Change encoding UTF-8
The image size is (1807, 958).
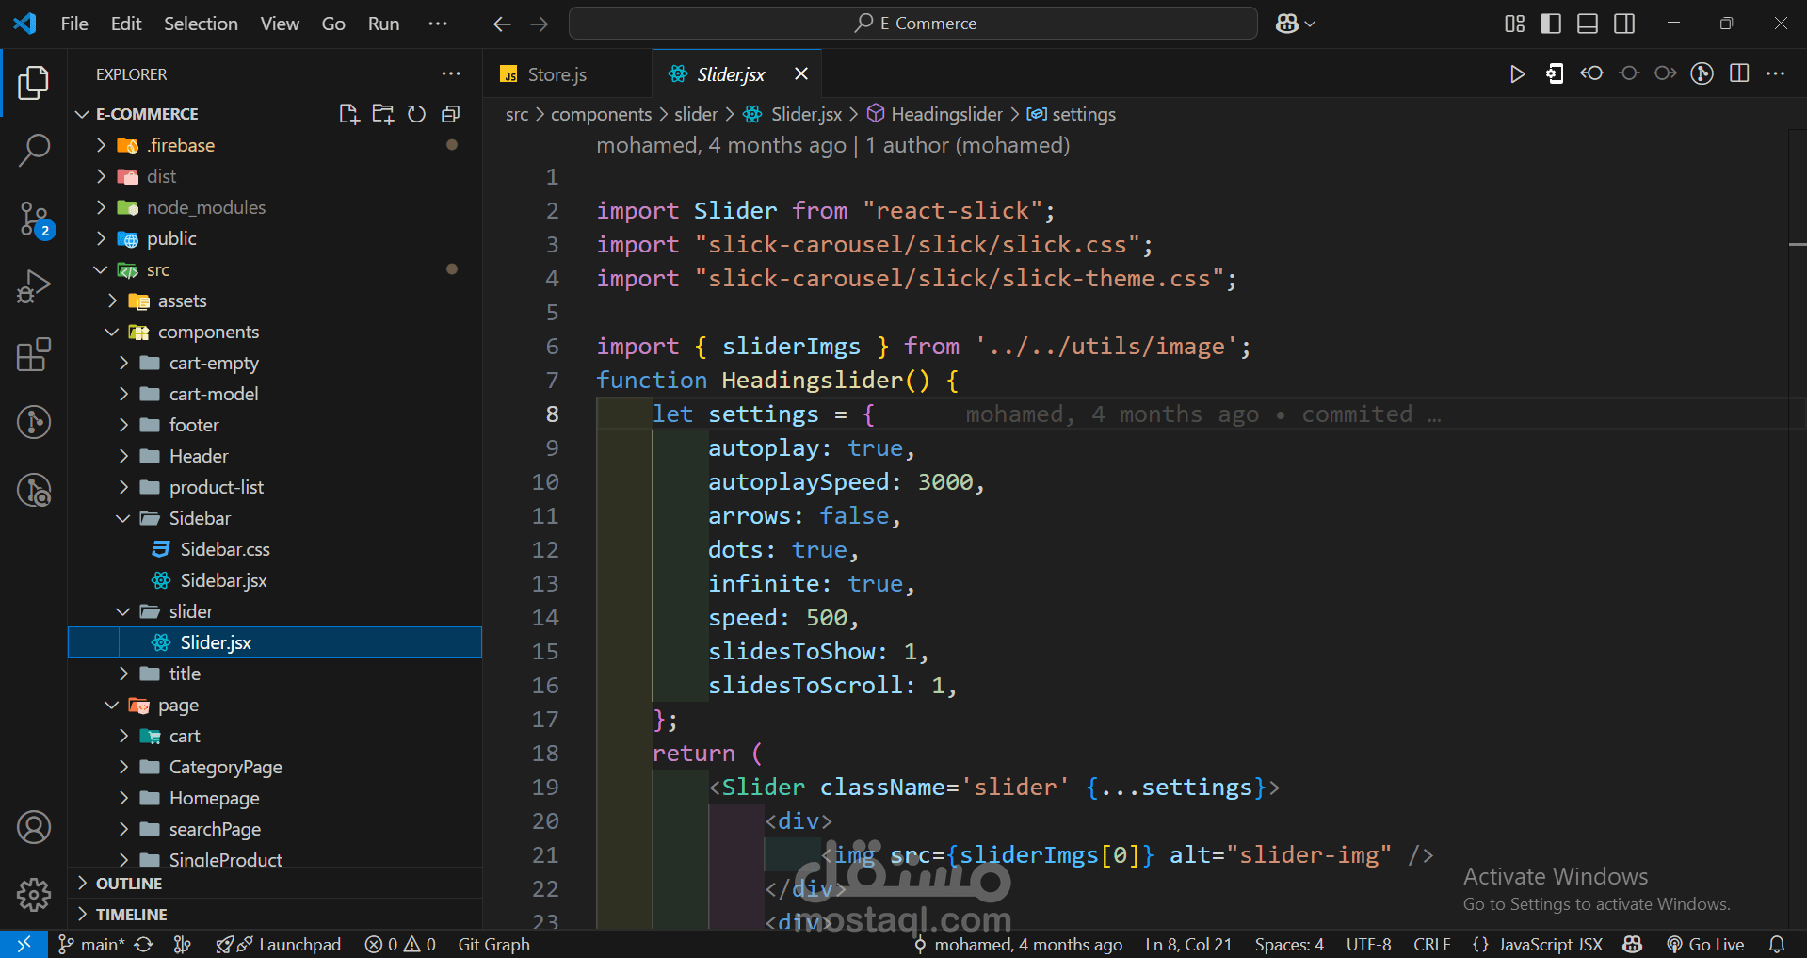pos(1368,944)
